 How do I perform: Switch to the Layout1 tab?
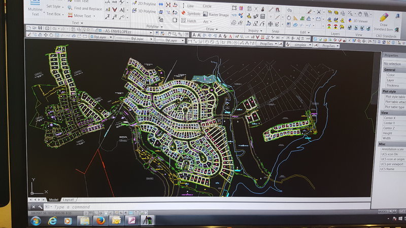[x=69, y=200]
